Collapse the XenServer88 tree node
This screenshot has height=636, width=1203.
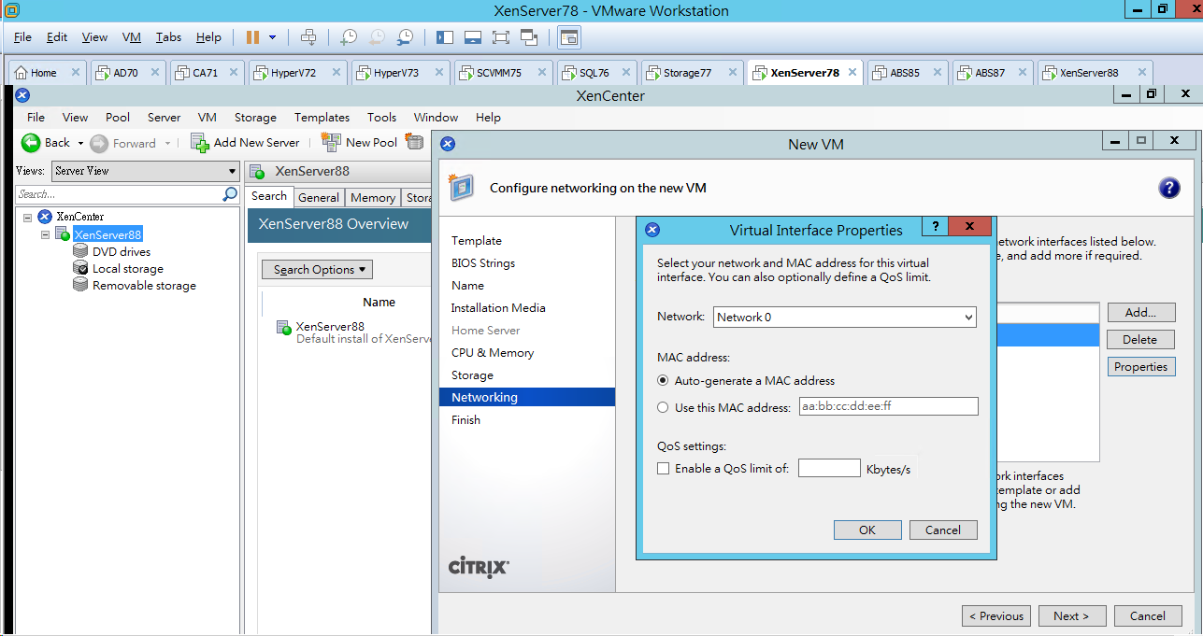pos(45,234)
